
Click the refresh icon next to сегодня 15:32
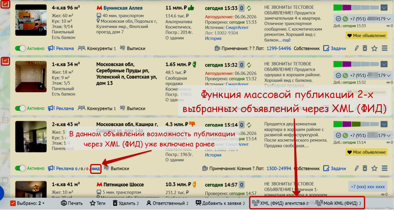(249, 65)
